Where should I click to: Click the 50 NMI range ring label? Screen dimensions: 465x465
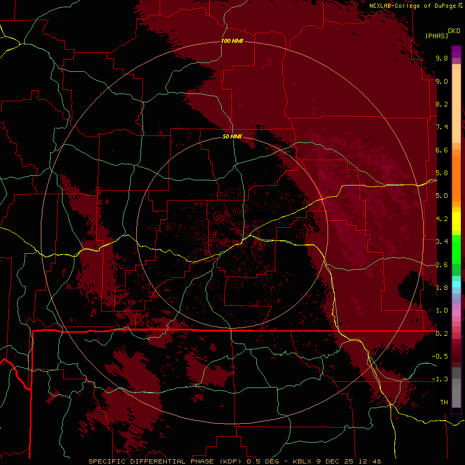tap(232, 136)
